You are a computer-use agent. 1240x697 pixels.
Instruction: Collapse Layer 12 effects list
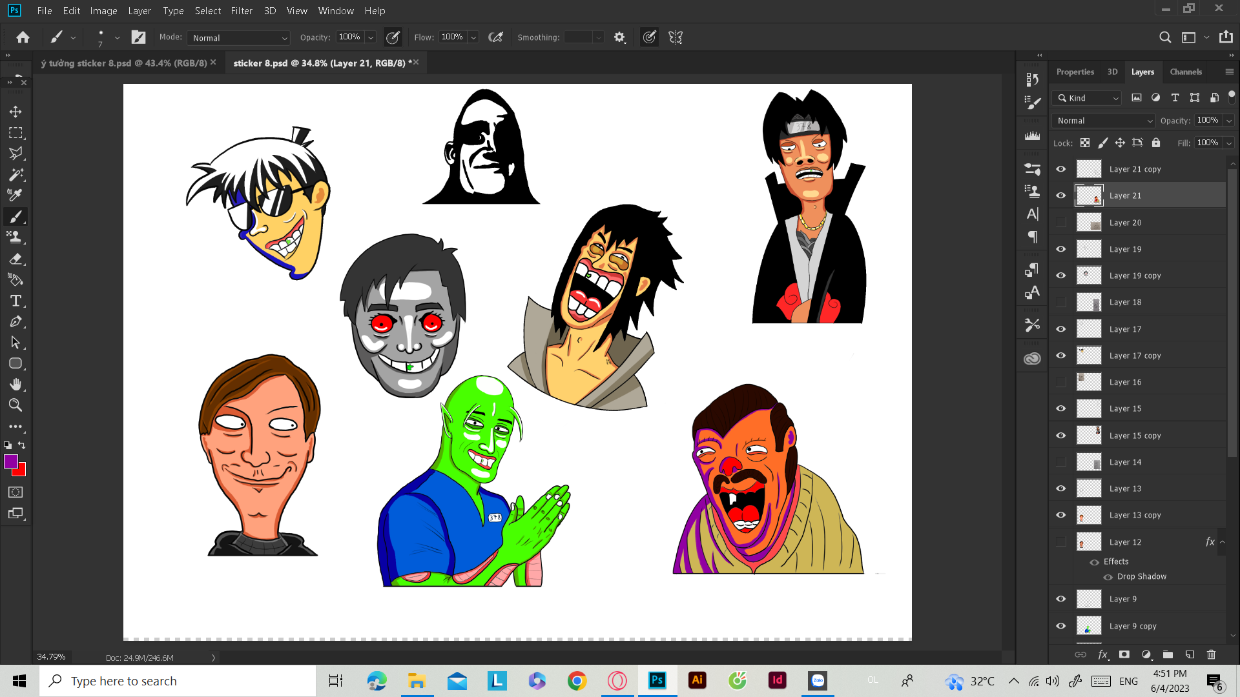pyautogui.click(x=1222, y=542)
